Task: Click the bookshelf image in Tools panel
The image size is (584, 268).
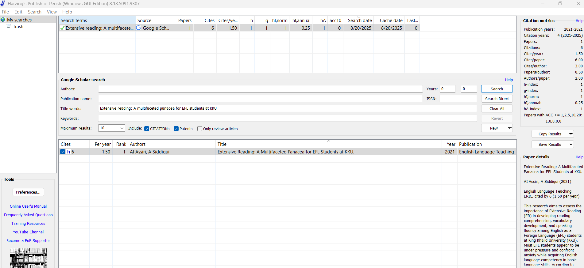Action: 28,258
